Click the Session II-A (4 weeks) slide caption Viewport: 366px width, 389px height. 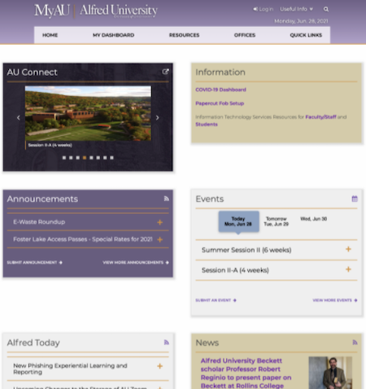(x=50, y=145)
